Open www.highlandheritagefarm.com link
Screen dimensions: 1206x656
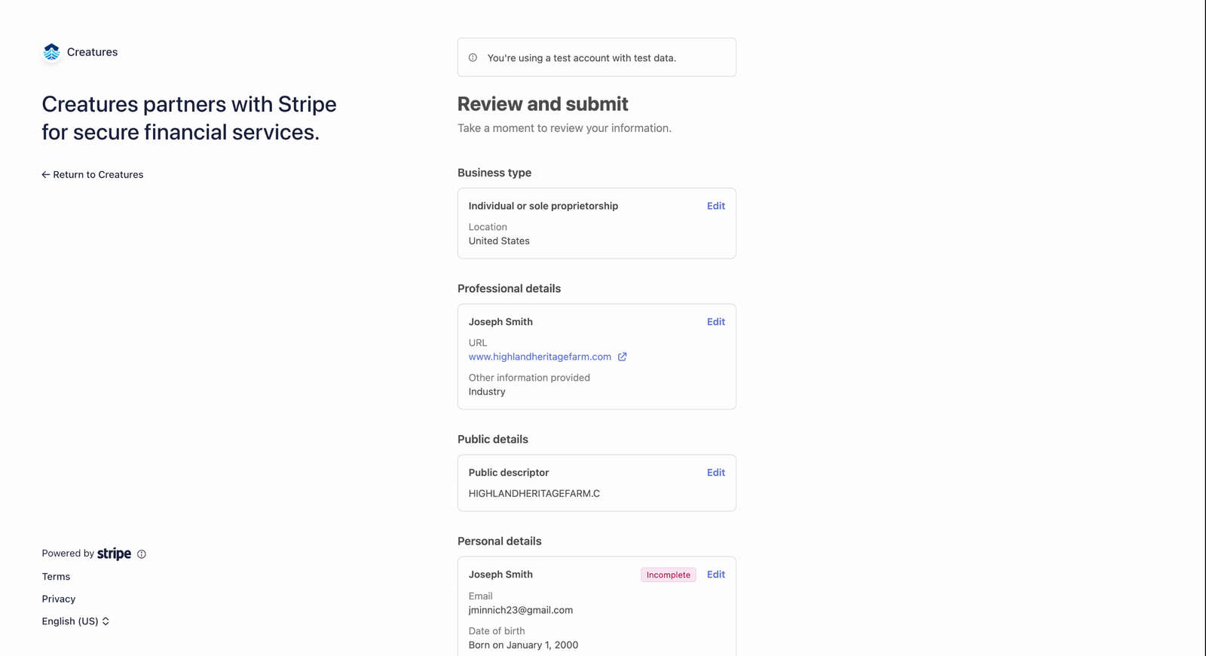click(x=540, y=357)
